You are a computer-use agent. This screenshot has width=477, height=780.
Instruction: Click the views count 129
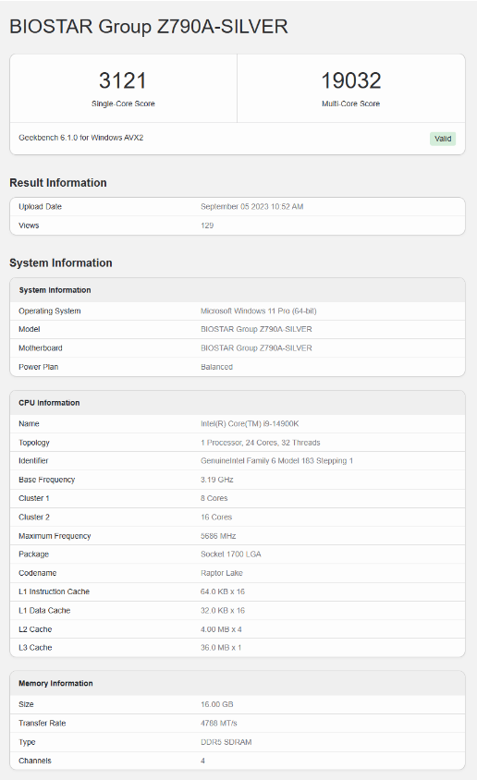pyautogui.click(x=207, y=225)
